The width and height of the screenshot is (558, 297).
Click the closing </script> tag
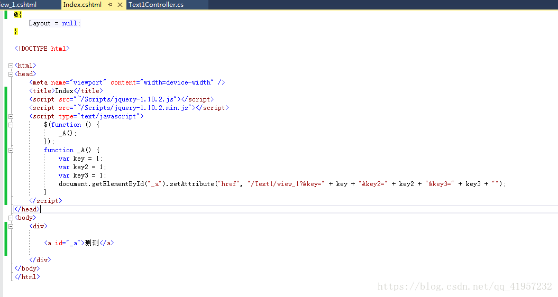coord(45,201)
